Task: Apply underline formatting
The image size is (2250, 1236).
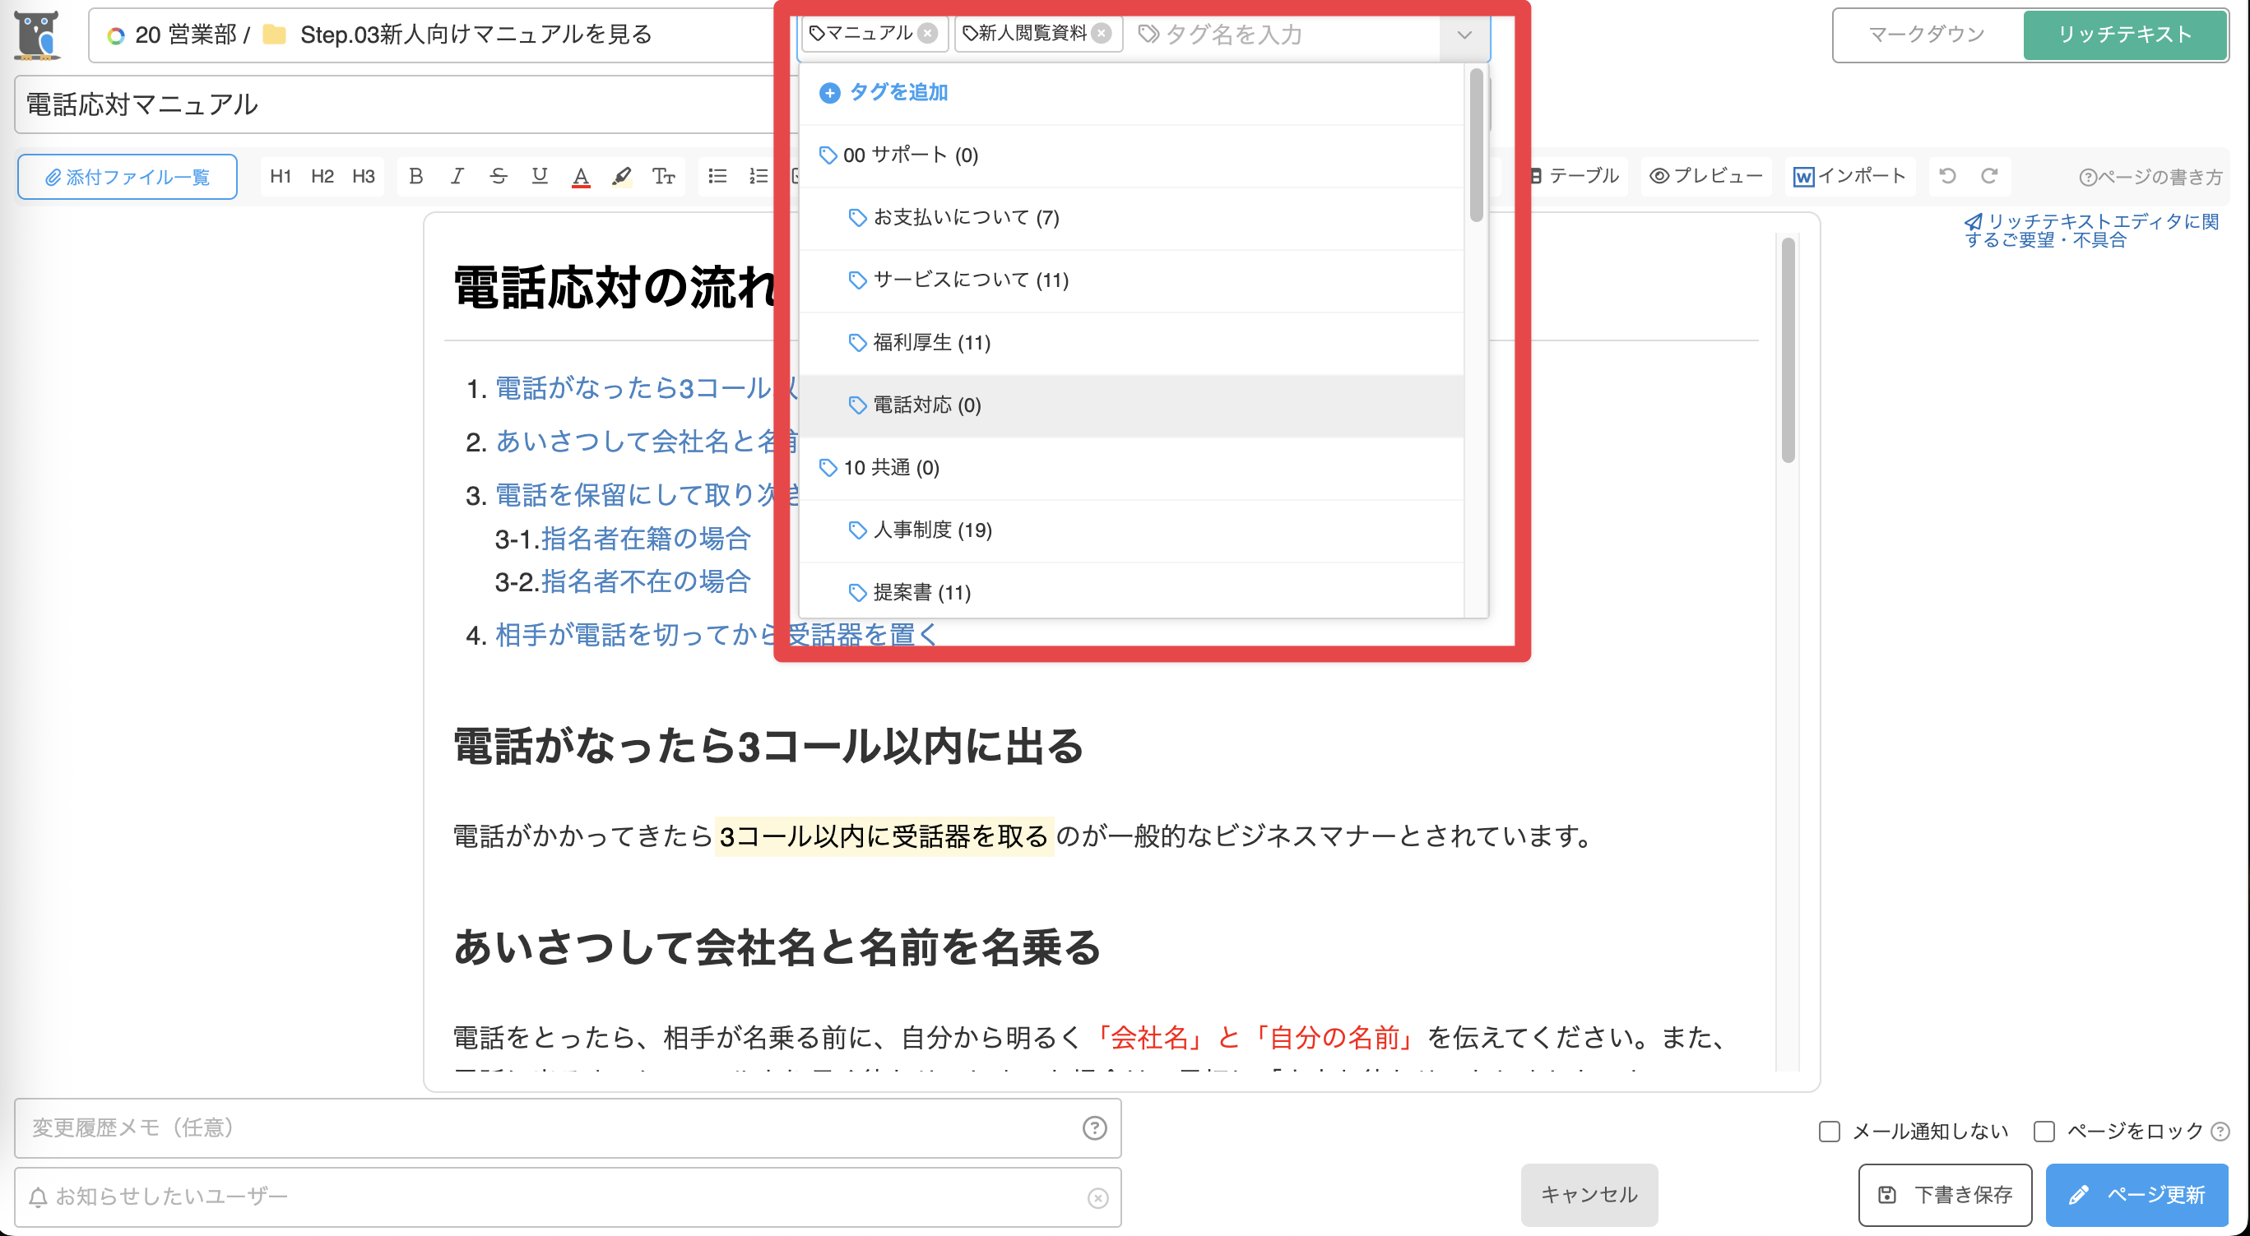Action: point(539,175)
